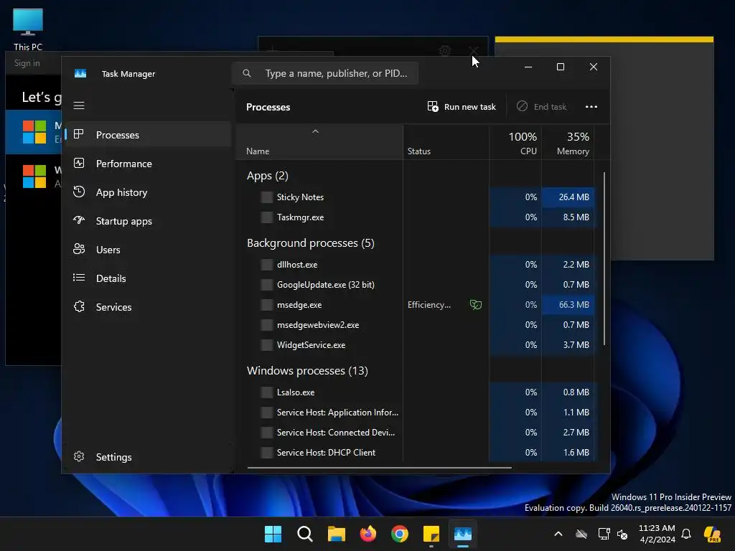The height and width of the screenshot is (551, 735).
Task: Sort by the Status column header
Action: pyautogui.click(x=446, y=143)
